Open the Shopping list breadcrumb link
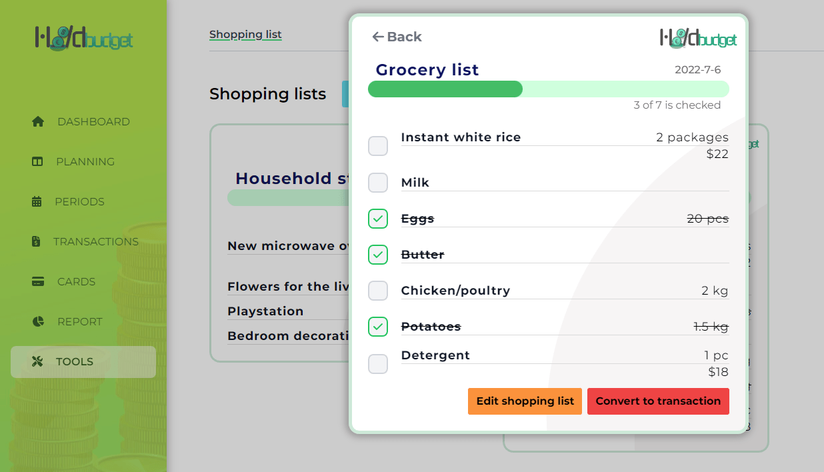 point(245,34)
